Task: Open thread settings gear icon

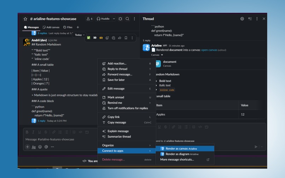Action: coord(242,19)
